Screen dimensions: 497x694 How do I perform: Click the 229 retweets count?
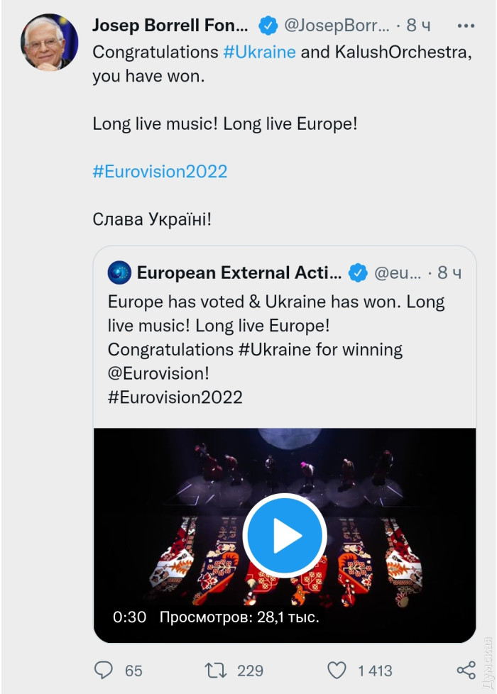250,670
